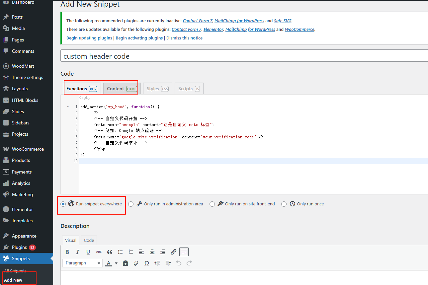This screenshot has height=285, width=428.
Task: Insert a hyperlink in the description
Action: pos(173,252)
